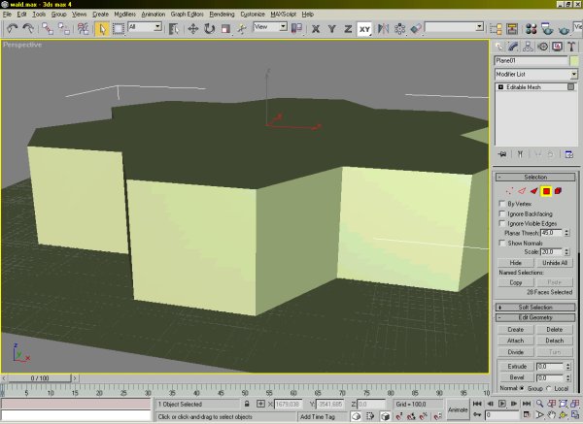Select the Move transform tool

tap(193, 29)
